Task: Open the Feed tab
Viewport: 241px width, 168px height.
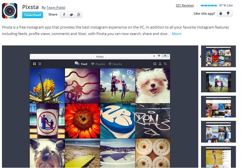Action: tap(81, 64)
